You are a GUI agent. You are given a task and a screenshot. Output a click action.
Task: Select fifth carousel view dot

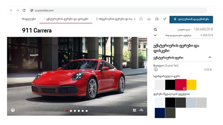[x=83, y=111]
